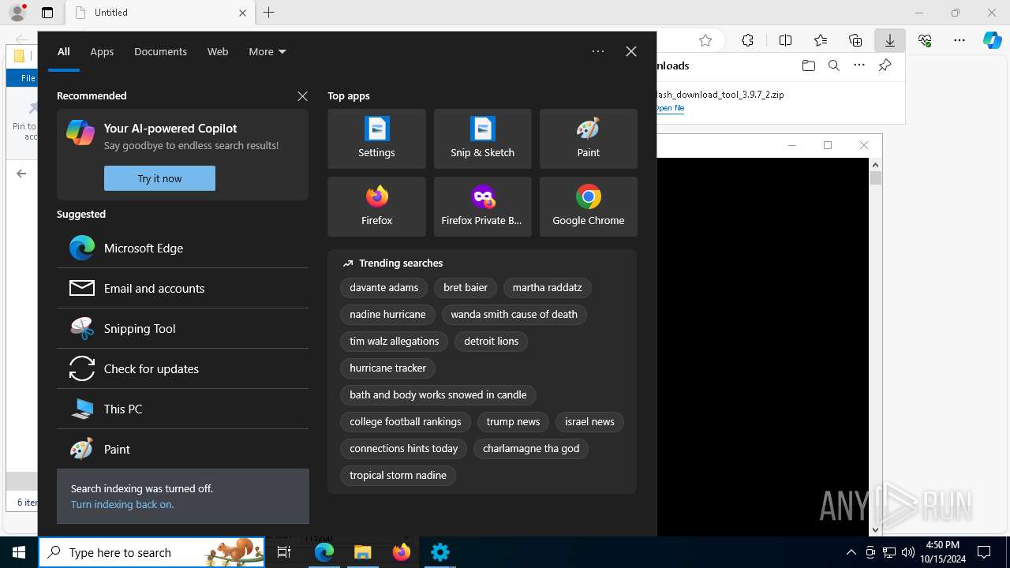Screen dimensions: 1010x568
Task: Search trending 'detroit lions'
Action: (492, 342)
